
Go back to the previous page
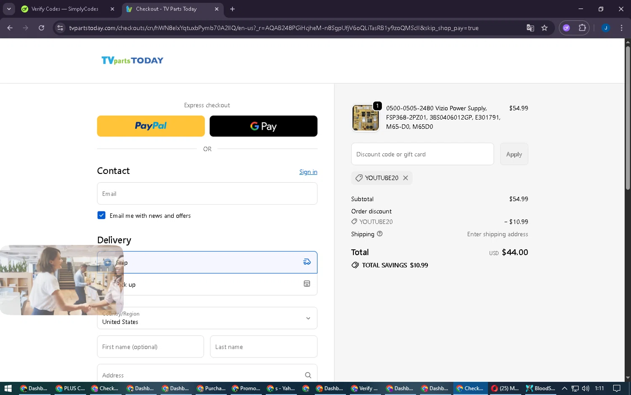click(10, 28)
